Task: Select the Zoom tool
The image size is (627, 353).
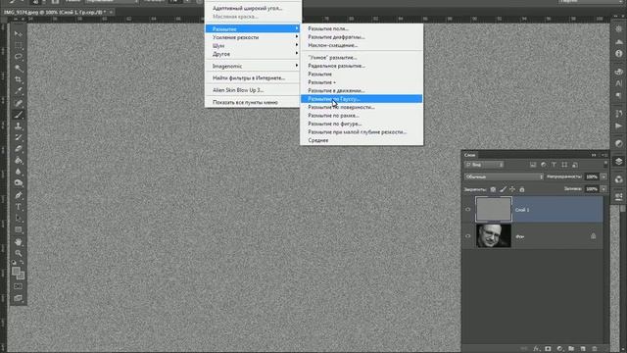Action: (x=18, y=253)
